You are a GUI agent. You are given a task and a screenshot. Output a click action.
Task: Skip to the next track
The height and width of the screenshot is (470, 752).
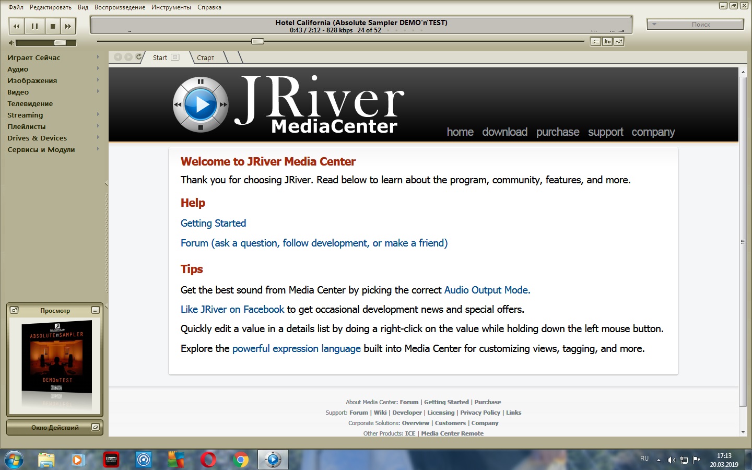point(68,26)
